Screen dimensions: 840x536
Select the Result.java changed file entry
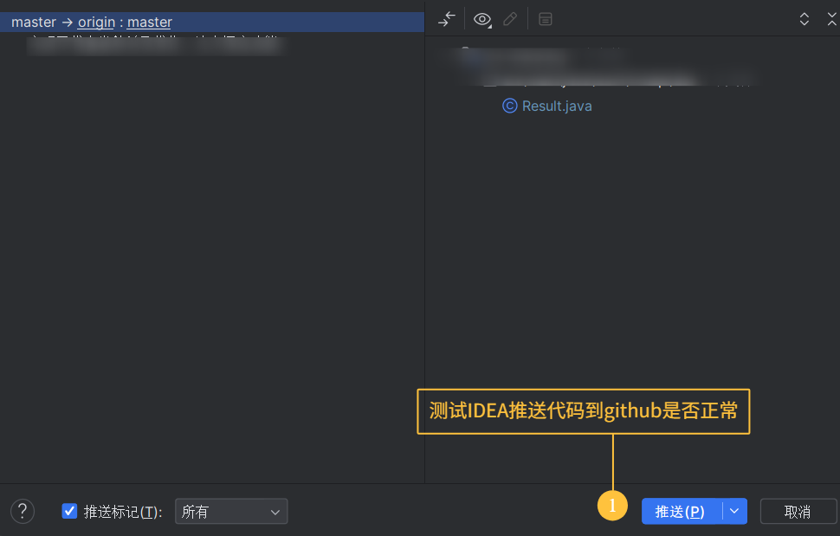click(x=556, y=105)
